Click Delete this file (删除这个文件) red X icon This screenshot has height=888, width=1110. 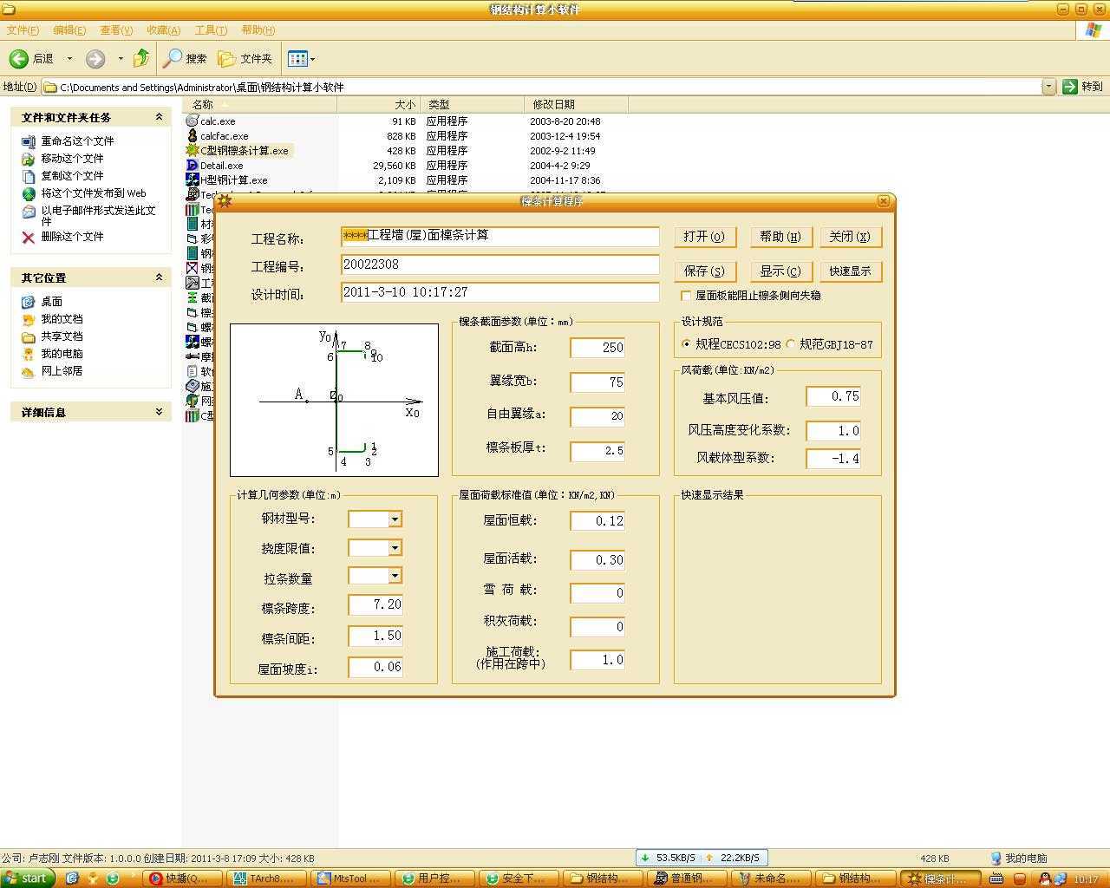click(29, 237)
